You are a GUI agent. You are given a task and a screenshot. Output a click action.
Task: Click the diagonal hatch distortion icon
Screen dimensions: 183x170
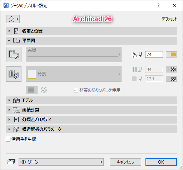(x=44, y=90)
